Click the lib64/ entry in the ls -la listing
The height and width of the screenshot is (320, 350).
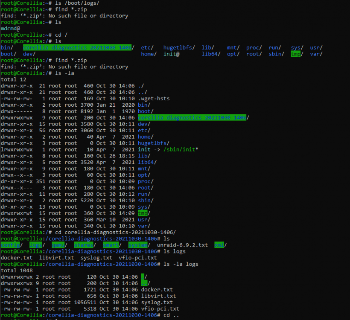click(147, 162)
